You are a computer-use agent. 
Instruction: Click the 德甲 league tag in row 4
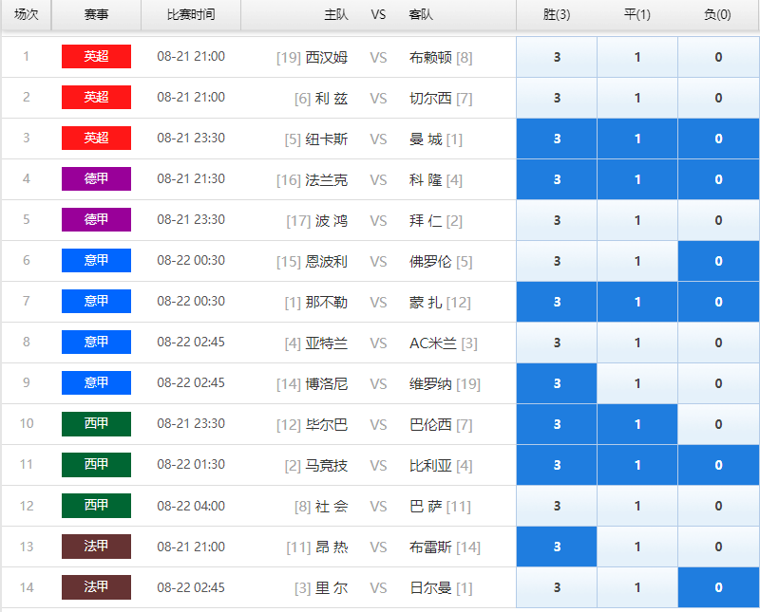96,178
